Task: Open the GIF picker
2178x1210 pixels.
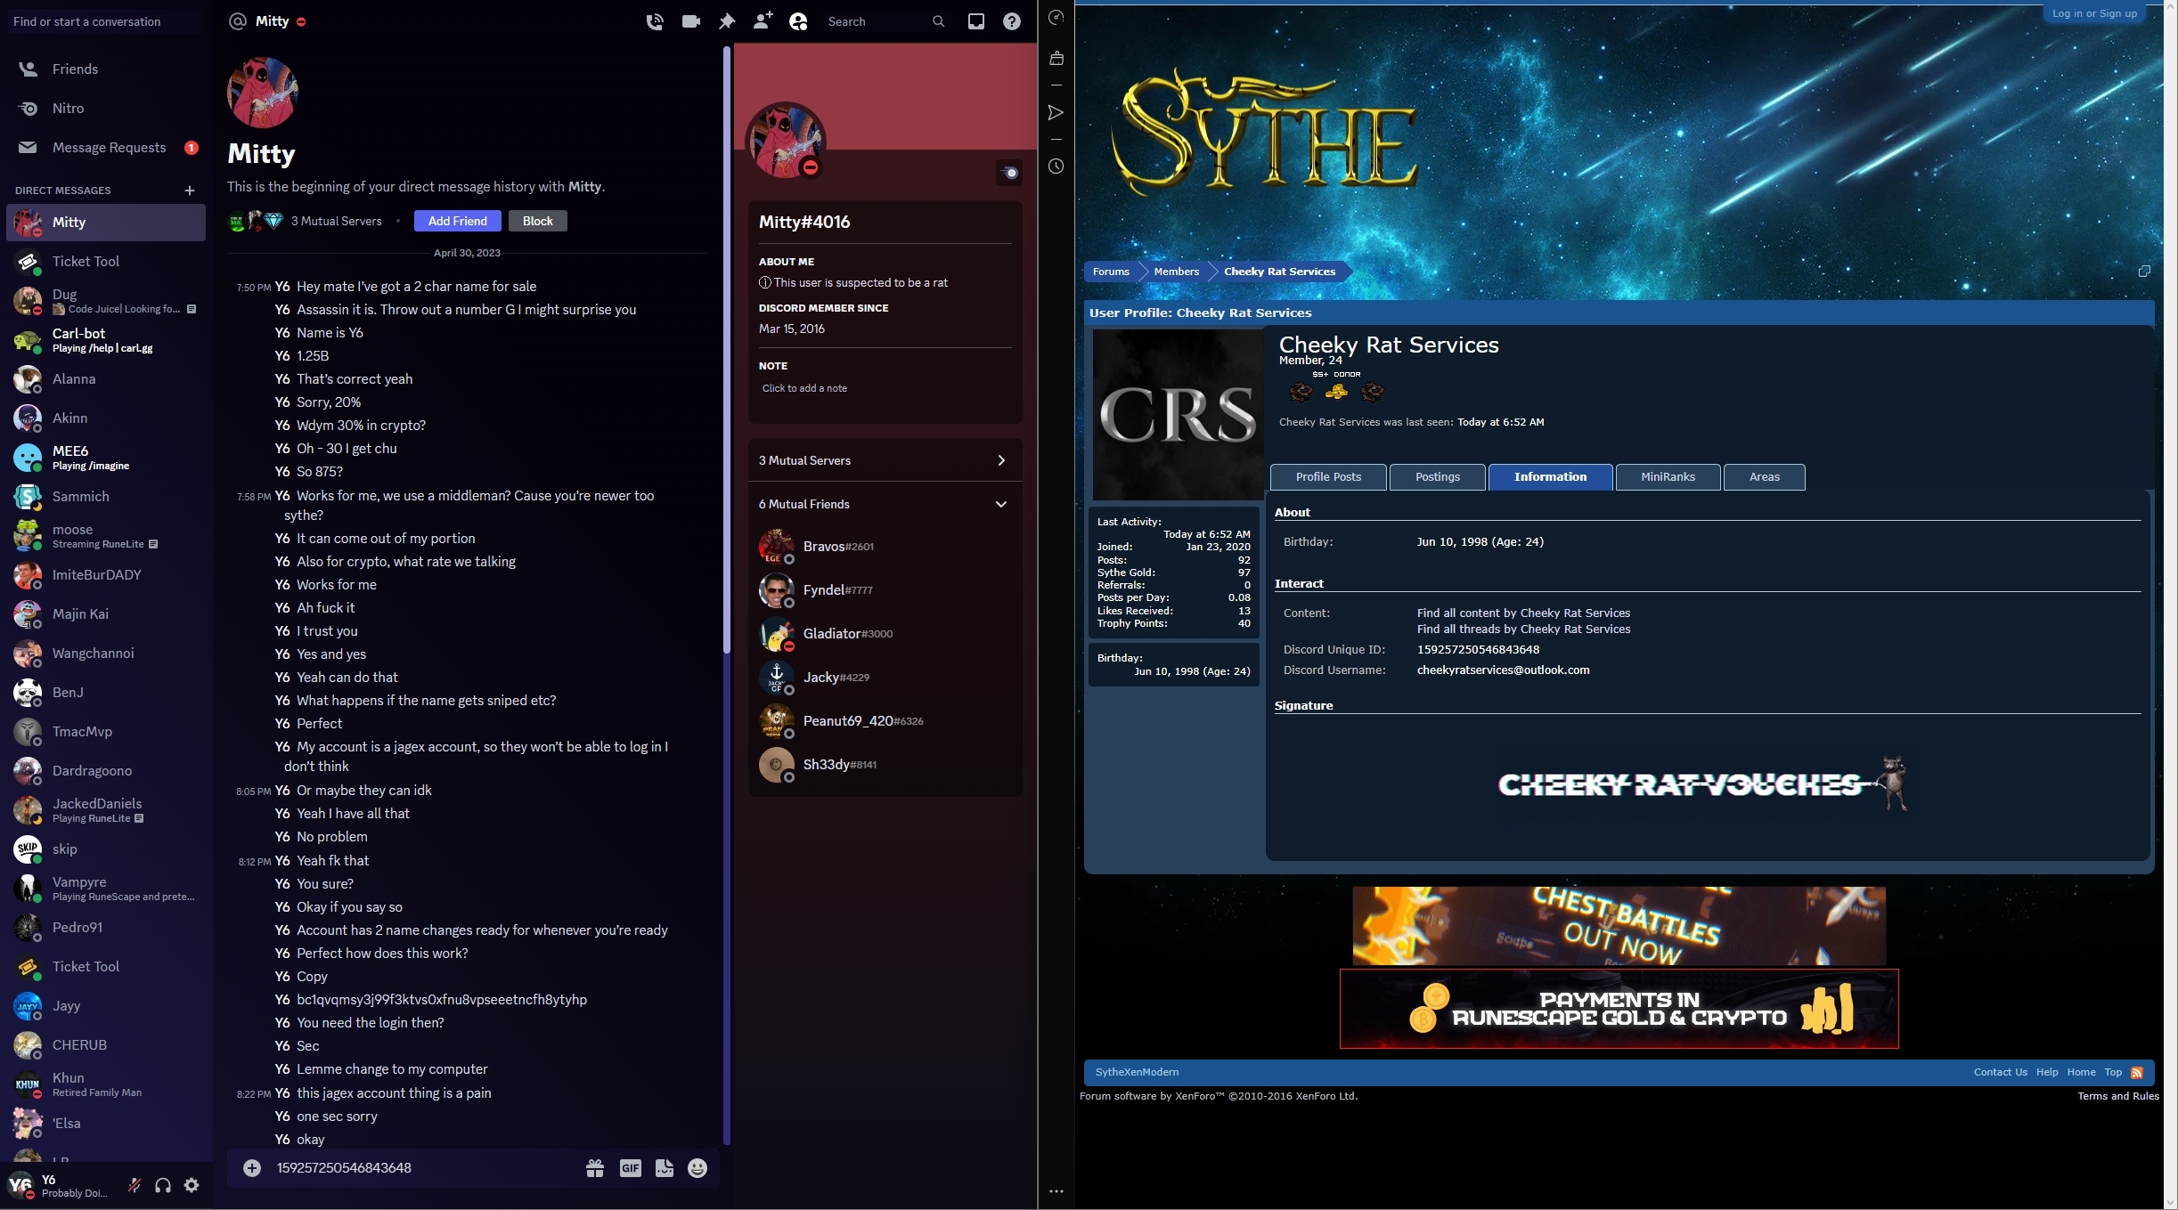Action: [x=630, y=1168]
